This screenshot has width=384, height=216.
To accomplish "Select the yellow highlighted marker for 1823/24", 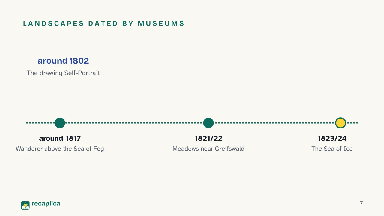I will tap(340, 123).
